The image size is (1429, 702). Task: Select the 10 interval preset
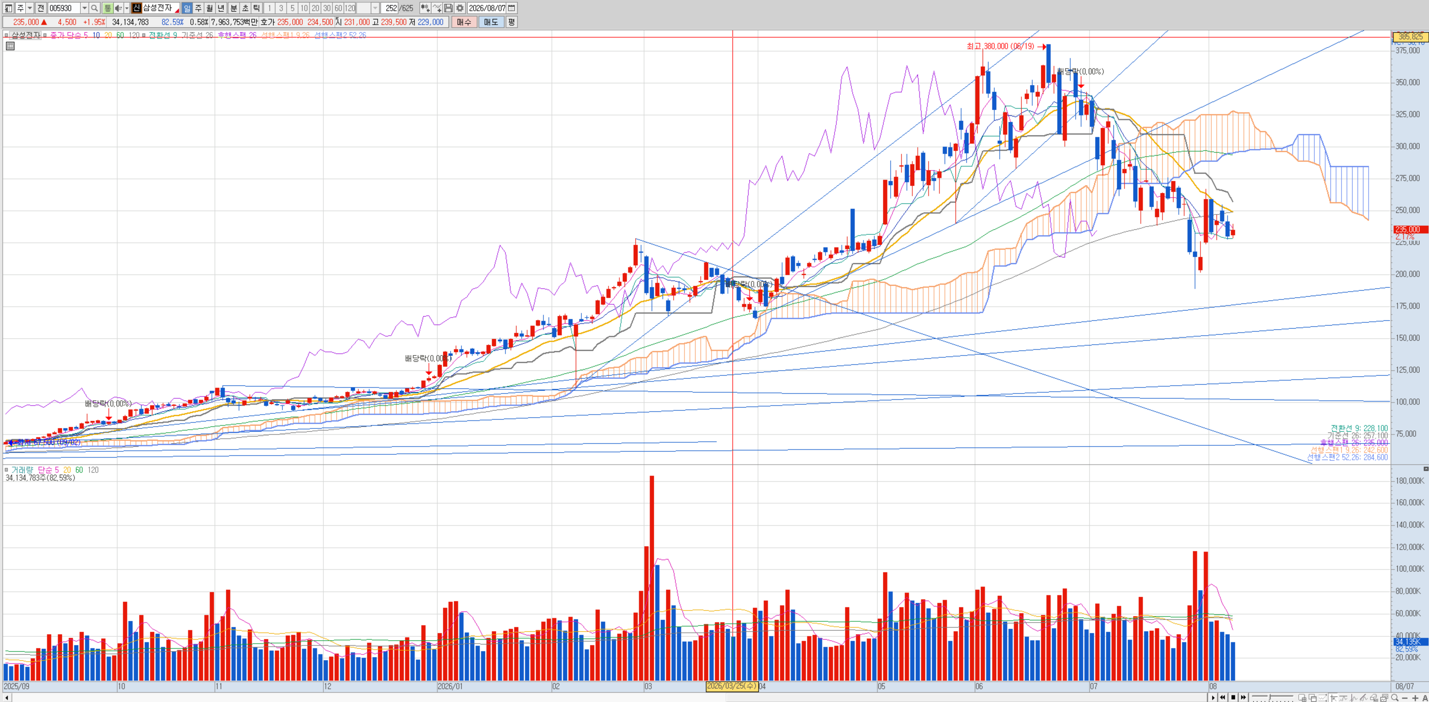click(x=304, y=8)
